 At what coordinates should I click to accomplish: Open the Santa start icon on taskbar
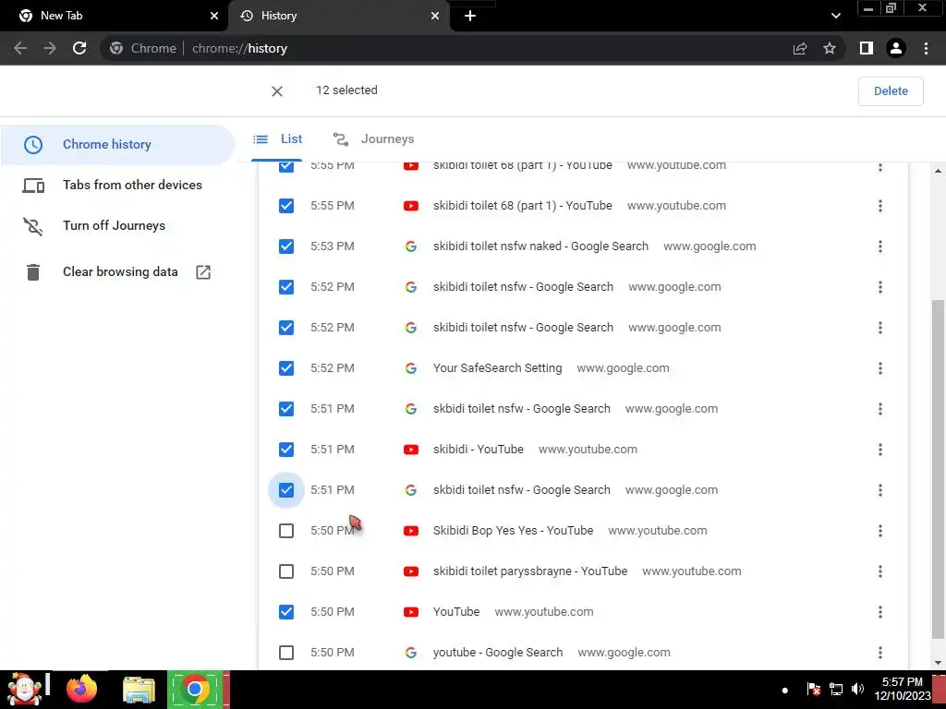24,689
